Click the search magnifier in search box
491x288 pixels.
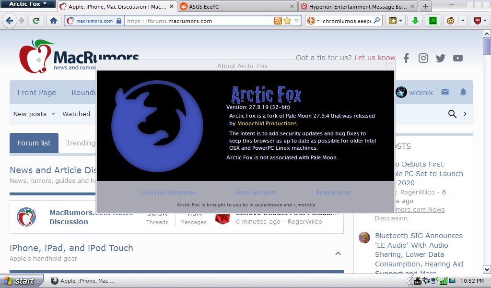click(x=377, y=21)
